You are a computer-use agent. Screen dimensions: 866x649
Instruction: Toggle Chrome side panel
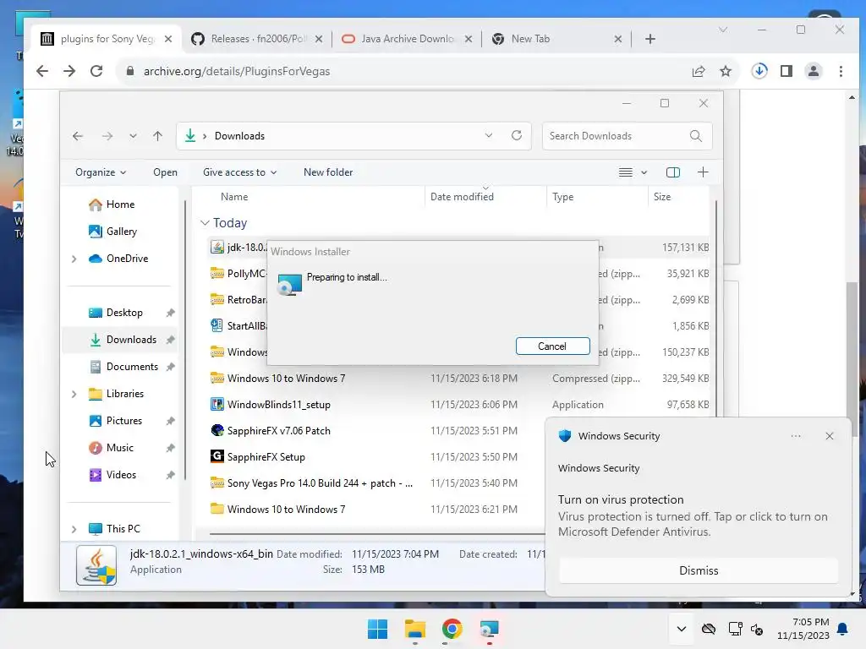pos(787,71)
